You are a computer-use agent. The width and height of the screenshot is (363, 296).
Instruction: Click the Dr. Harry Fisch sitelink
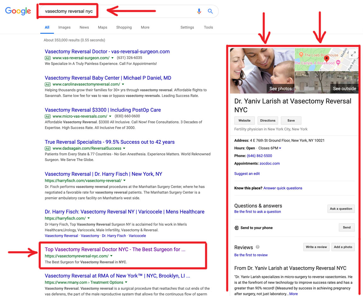coord(114,236)
